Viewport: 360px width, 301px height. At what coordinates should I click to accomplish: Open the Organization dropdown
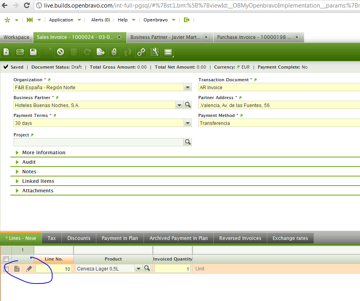(x=188, y=87)
